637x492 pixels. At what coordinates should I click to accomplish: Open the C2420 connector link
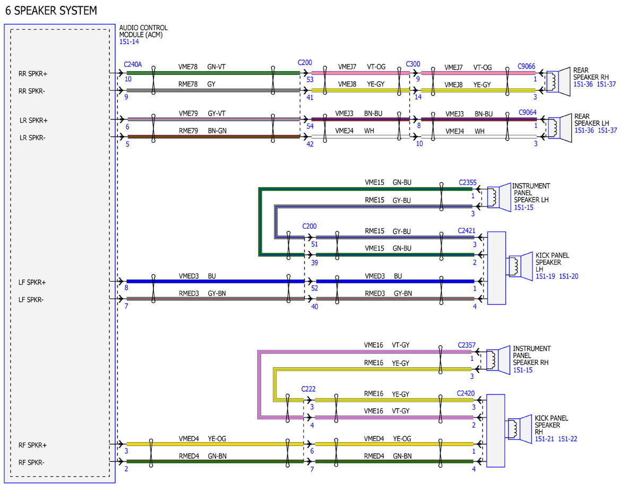pyautogui.click(x=466, y=394)
